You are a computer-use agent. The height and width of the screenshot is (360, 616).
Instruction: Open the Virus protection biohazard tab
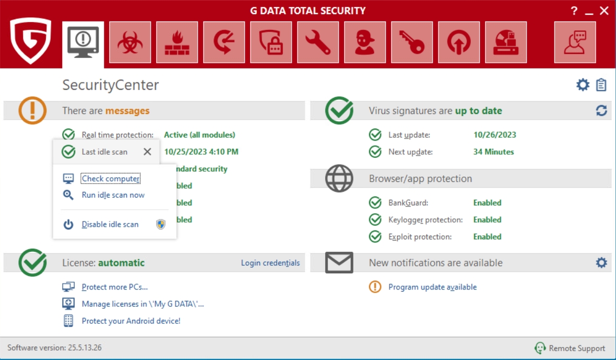tap(130, 42)
